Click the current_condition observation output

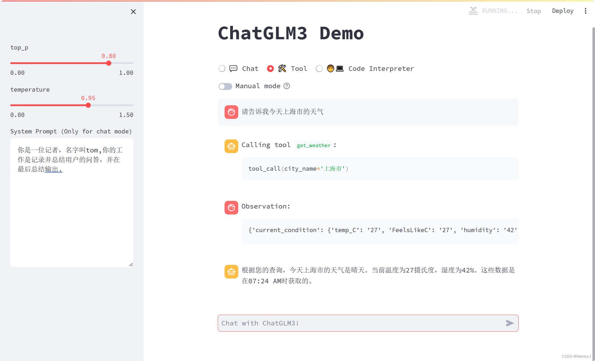(x=380, y=231)
